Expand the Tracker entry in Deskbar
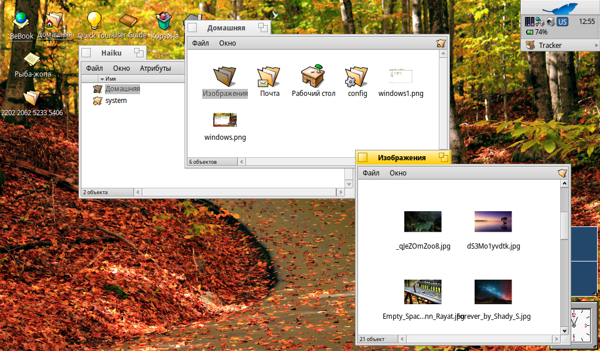This screenshot has height=351, width=600. (x=550, y=45)
